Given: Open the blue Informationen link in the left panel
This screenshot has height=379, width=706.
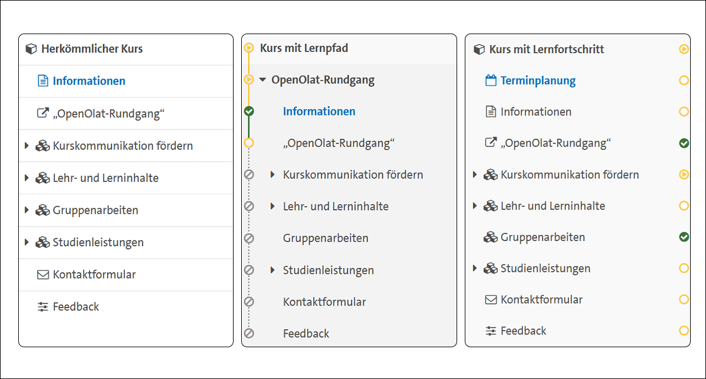Looking at the screenshot, I should [x=89, y=81].
